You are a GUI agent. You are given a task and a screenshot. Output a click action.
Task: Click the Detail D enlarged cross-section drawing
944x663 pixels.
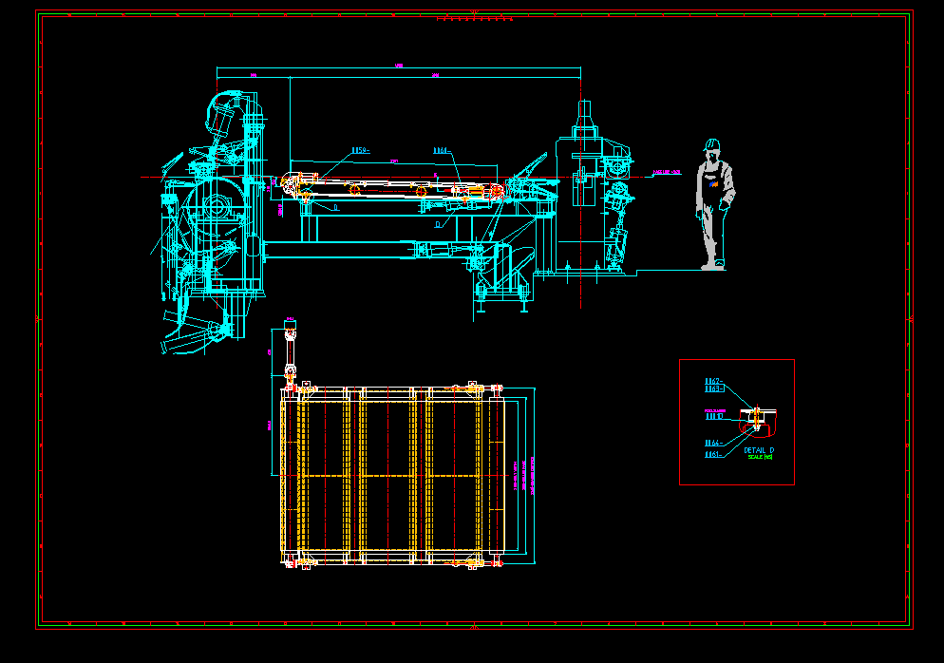pyautogui.click(x=759, y=422)
